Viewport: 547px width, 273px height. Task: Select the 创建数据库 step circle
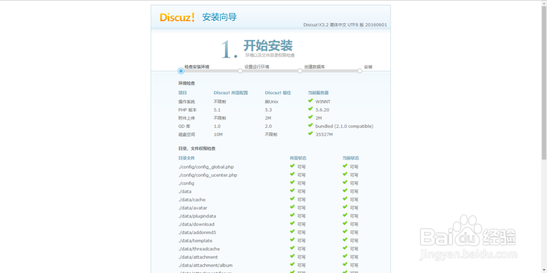(300, 71)
